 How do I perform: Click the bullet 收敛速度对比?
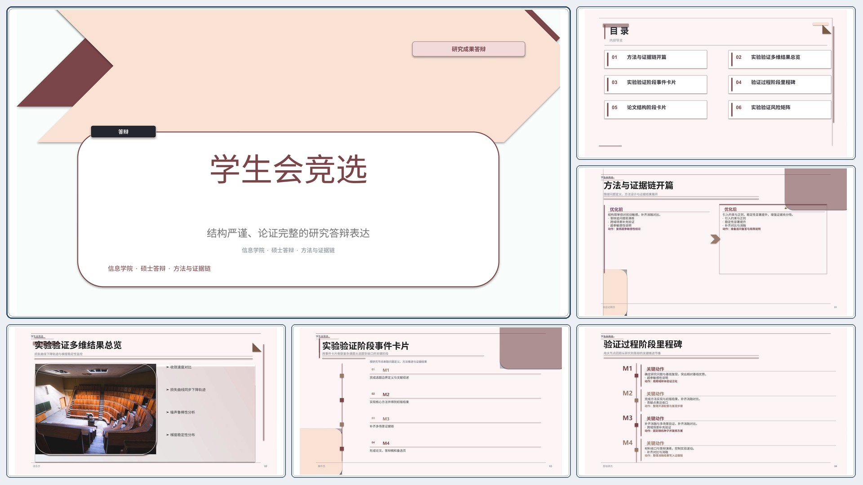pyautogui.click(x=179, y=367)
